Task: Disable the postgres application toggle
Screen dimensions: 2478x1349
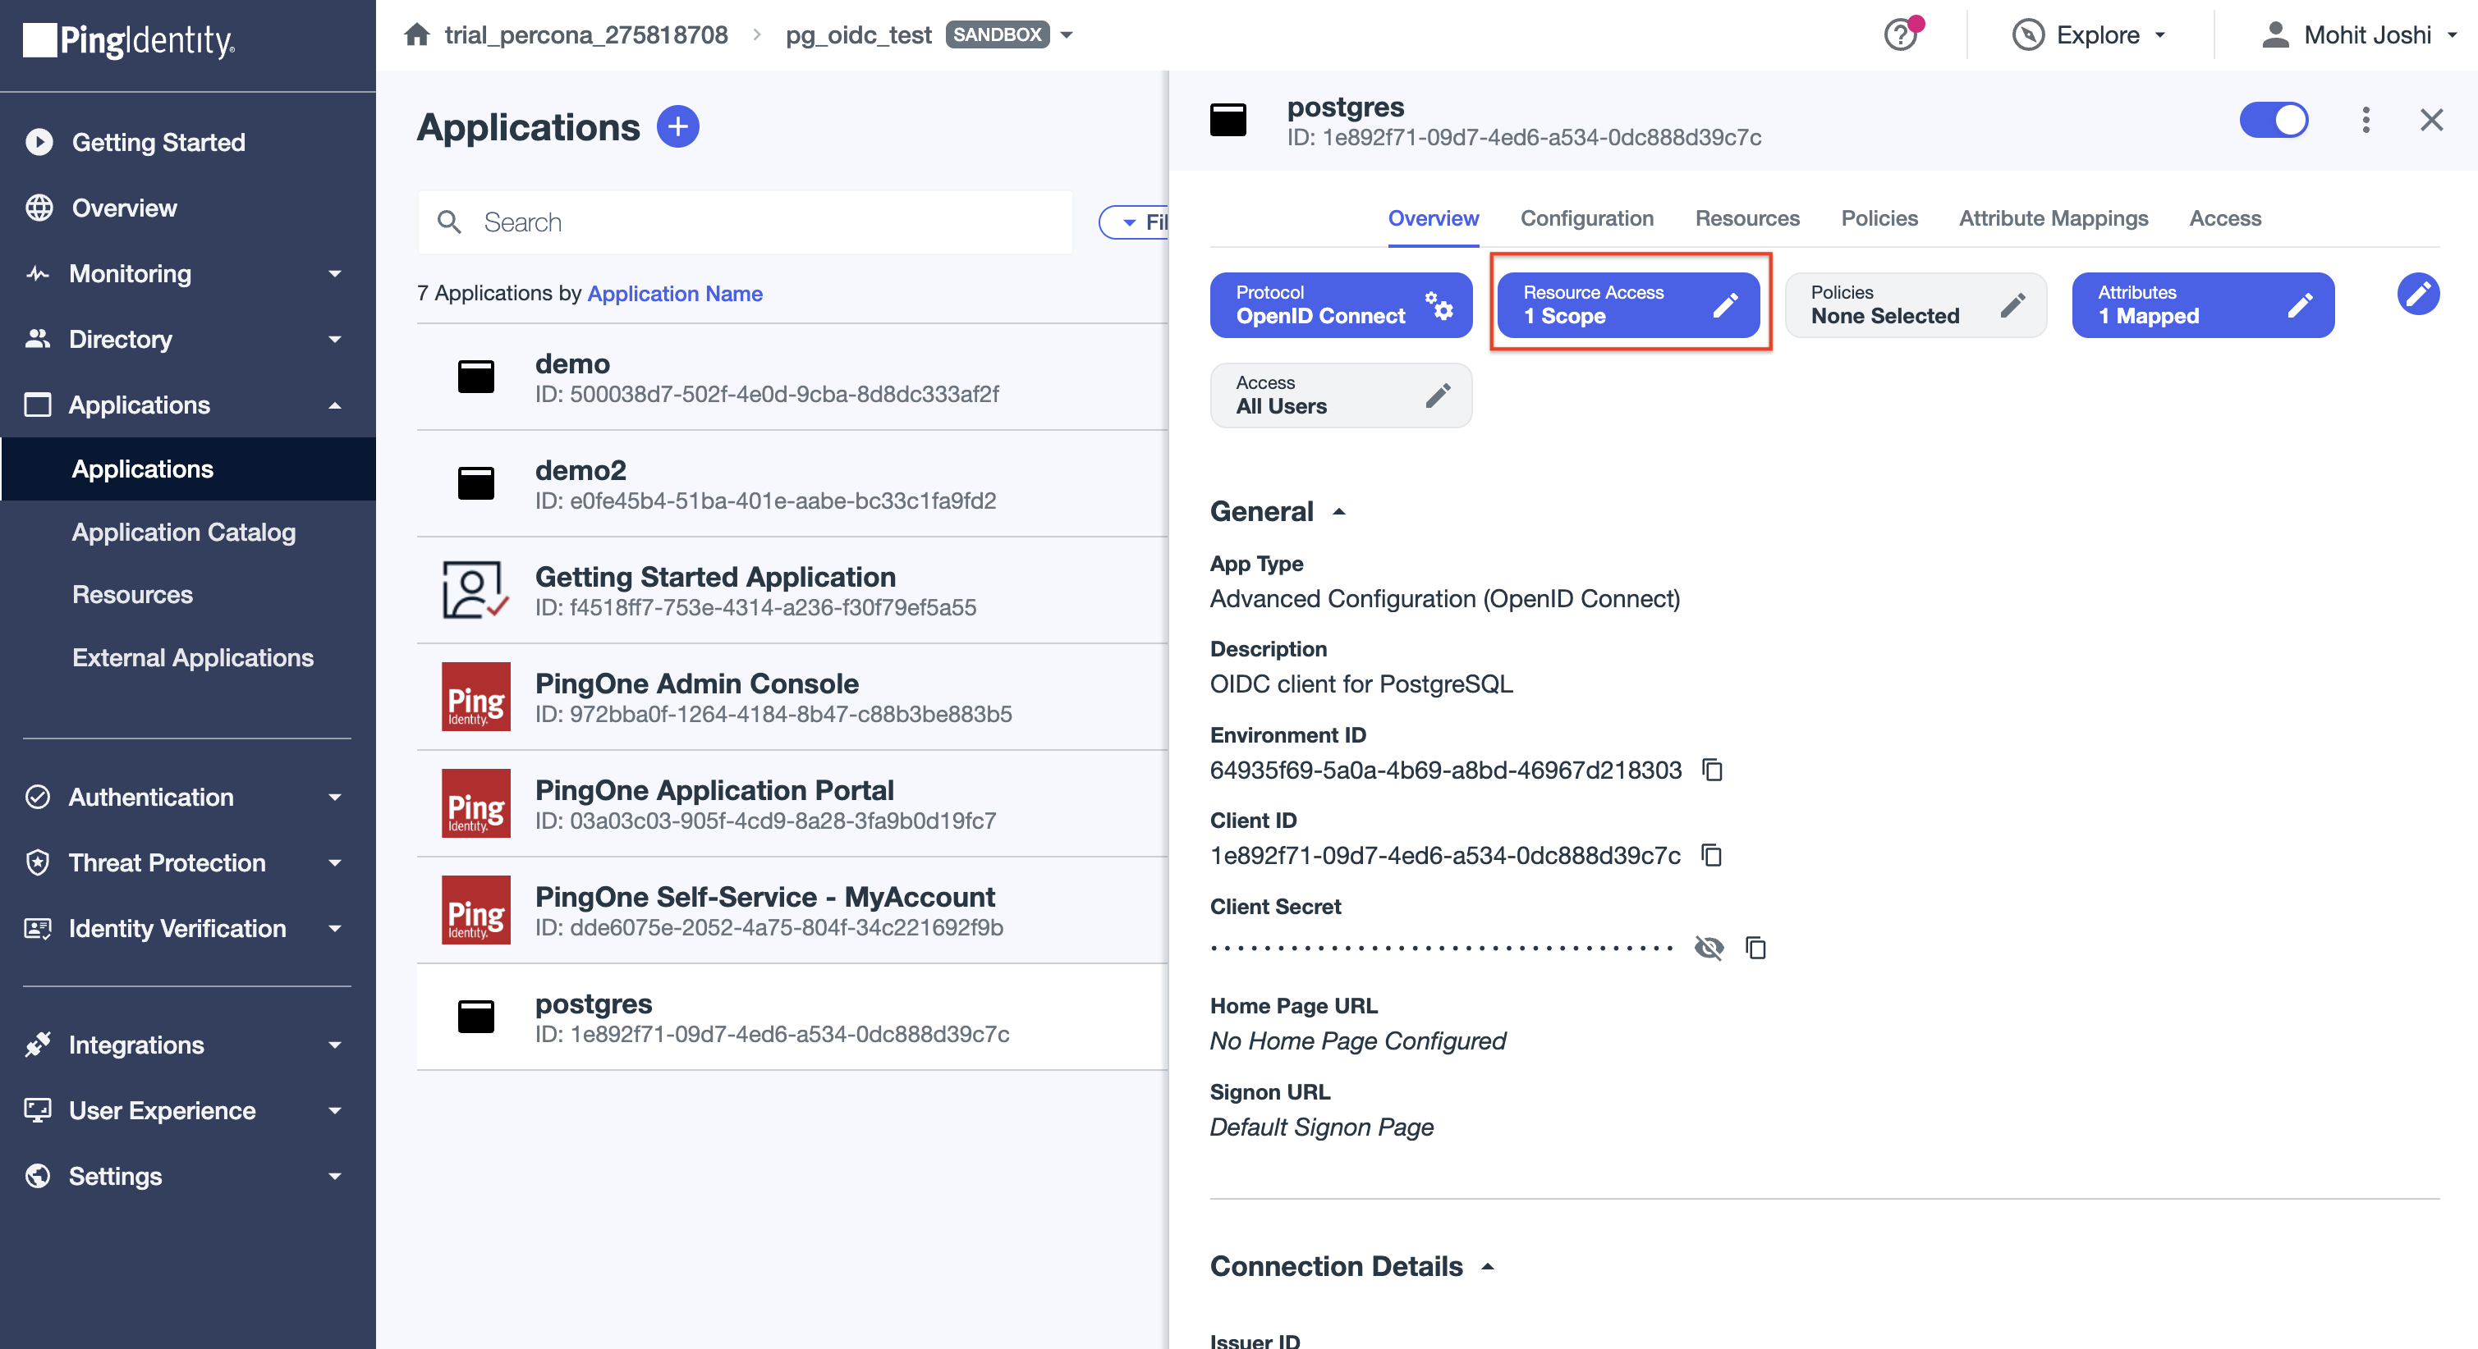Action: [2273, 120]
